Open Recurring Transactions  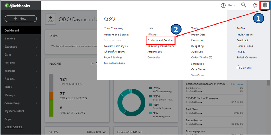[161, 46]
